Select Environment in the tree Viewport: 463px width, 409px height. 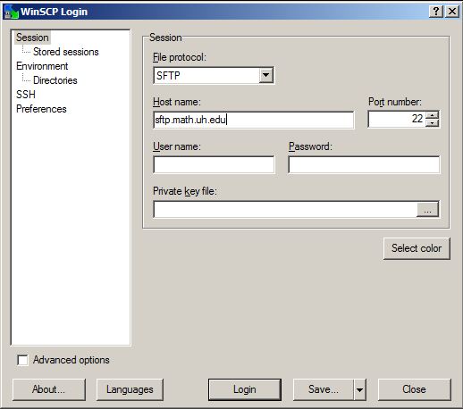(42, 66)
